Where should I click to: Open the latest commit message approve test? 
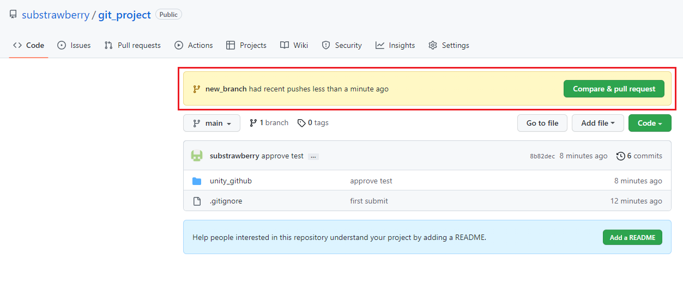tap(282, 156)
